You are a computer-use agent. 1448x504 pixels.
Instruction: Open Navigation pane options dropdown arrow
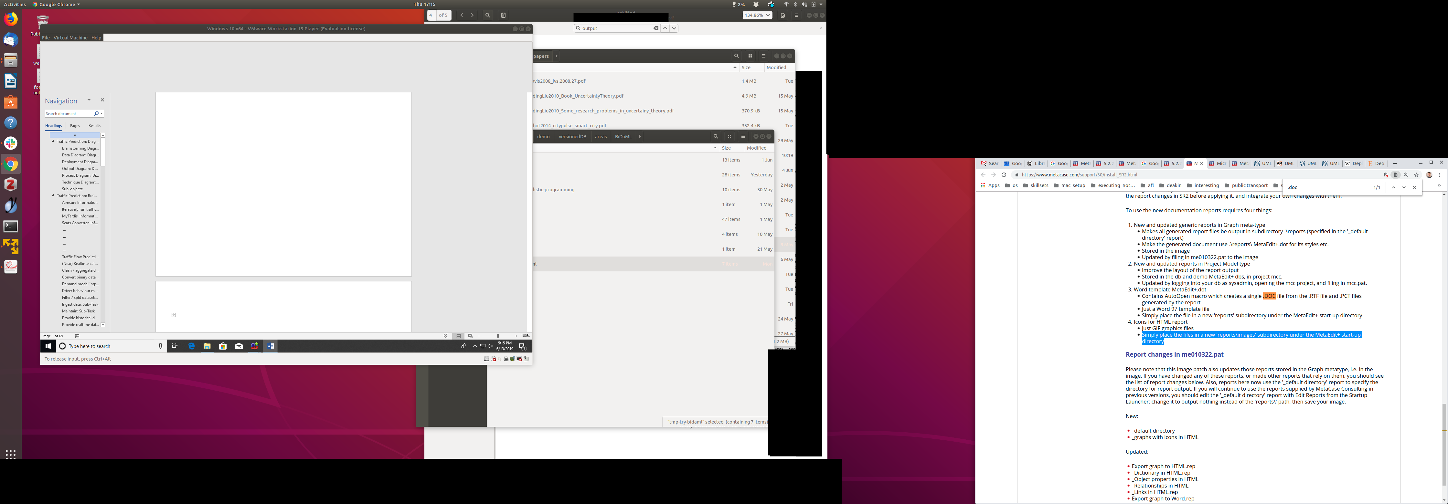(89, 100)
